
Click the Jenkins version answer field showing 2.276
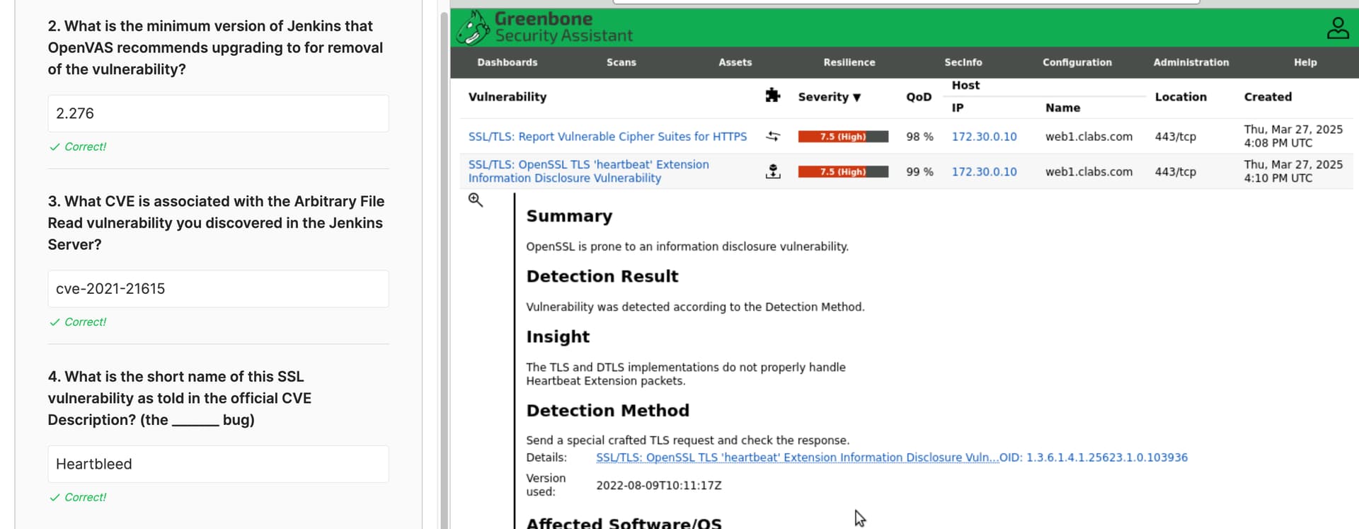[218, 113]
